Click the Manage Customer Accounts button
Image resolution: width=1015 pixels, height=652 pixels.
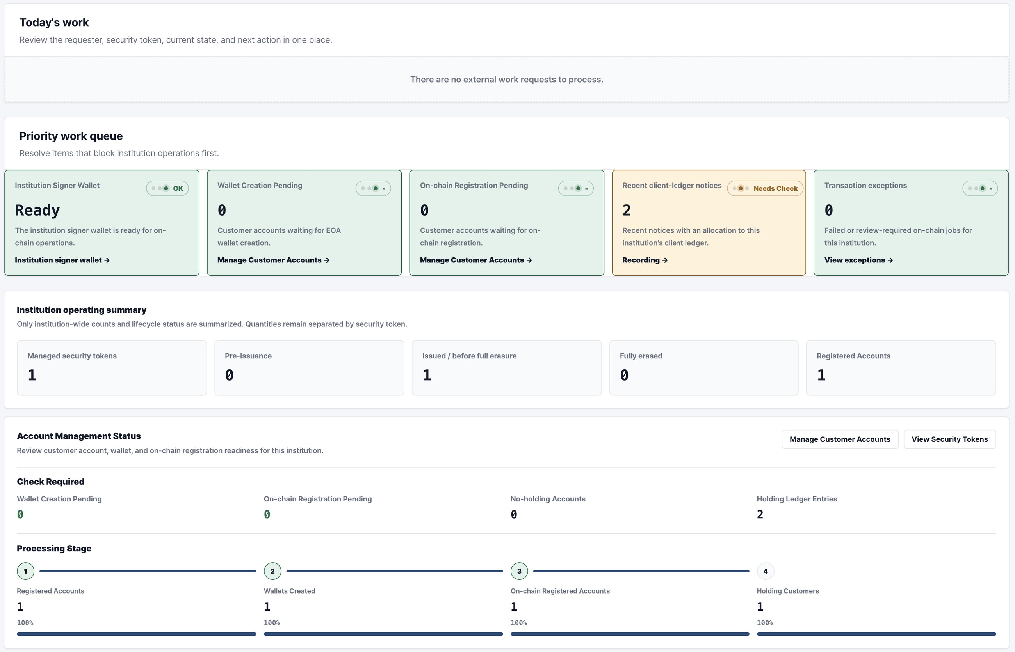tap(840, 439)
